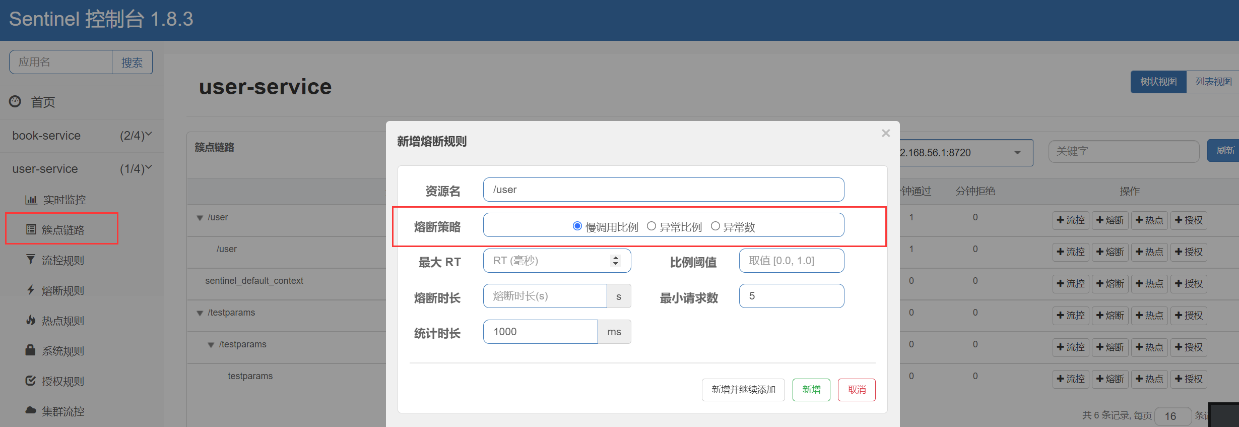1239x427 pixels.
Task: Close the 新增熔断规则 dialog with the X
Action: [886, 133]
